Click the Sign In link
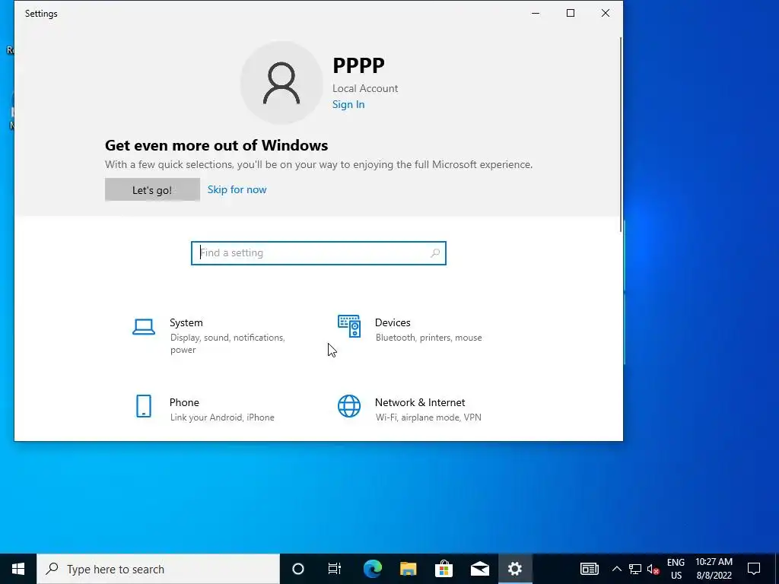 (348, 104)
